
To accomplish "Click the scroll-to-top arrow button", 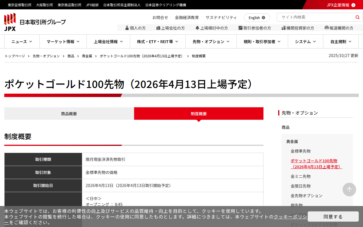I will 349,190.
